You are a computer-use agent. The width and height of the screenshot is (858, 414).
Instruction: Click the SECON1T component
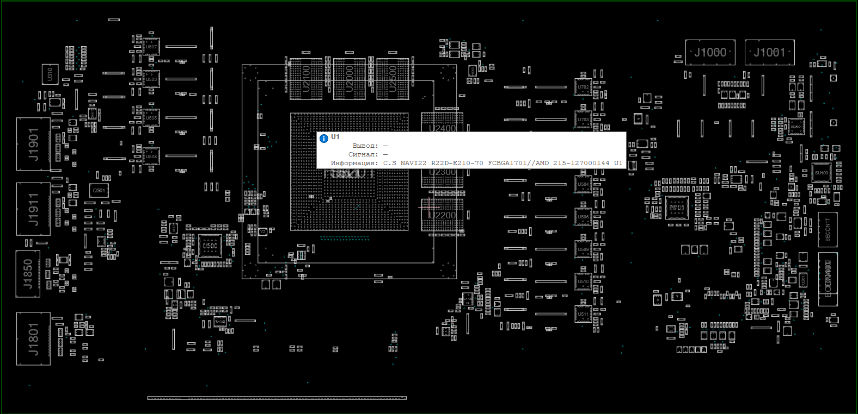[x=828, y=230]
